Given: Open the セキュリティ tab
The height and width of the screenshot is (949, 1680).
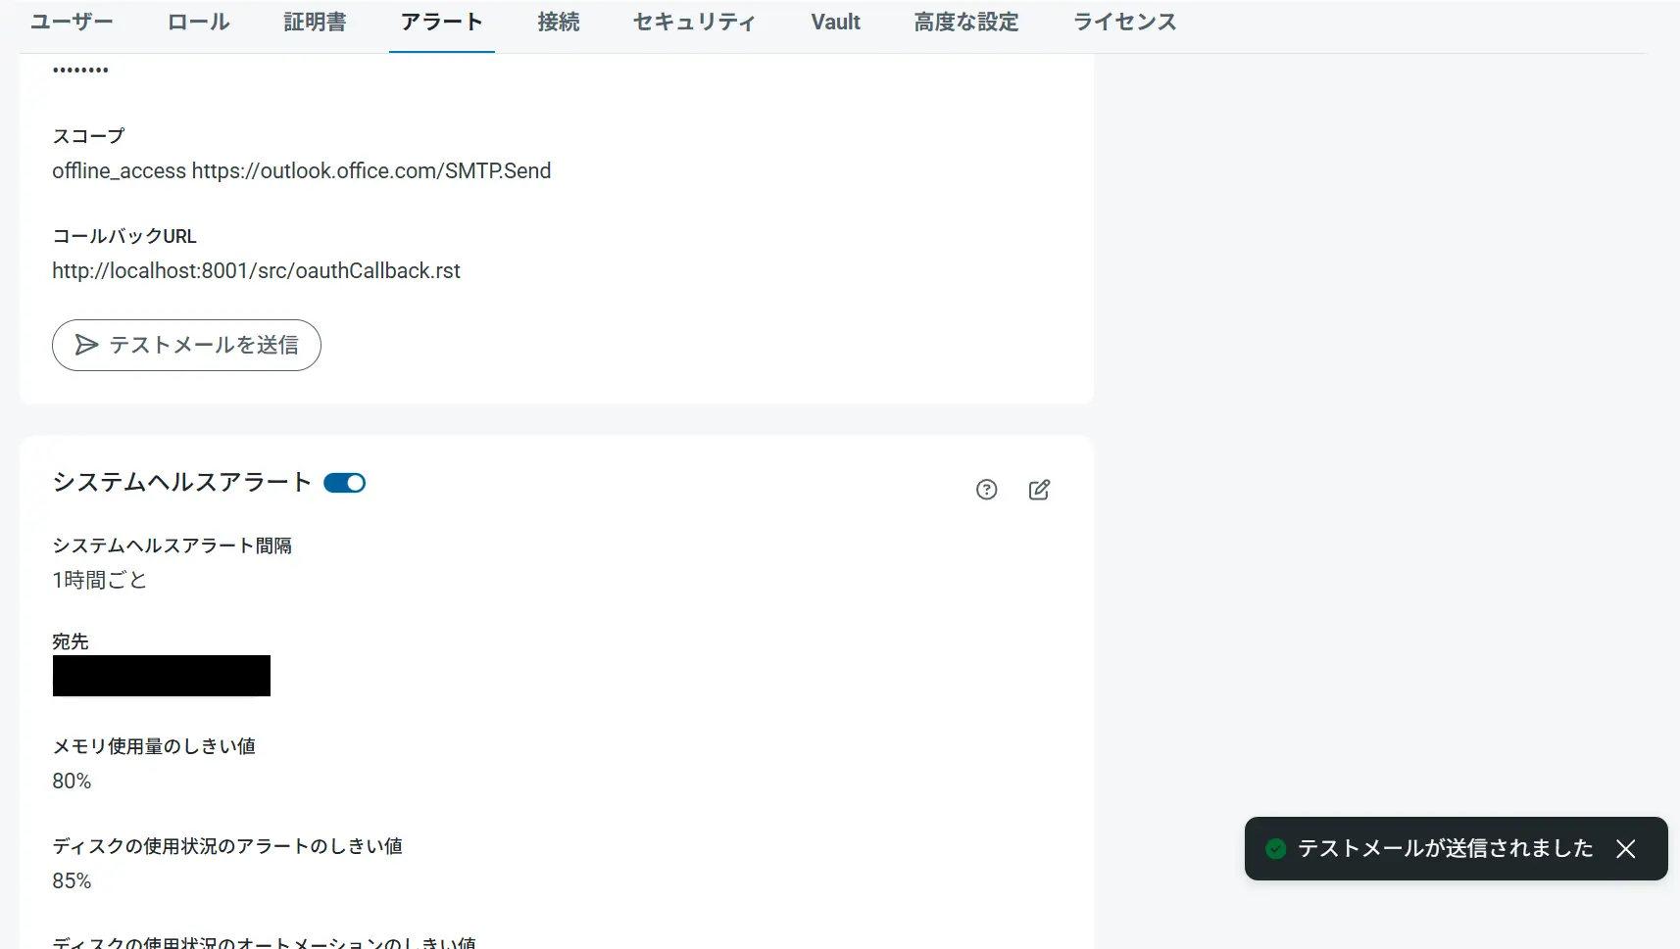Looking at the screenshot, I should point(693,22).
